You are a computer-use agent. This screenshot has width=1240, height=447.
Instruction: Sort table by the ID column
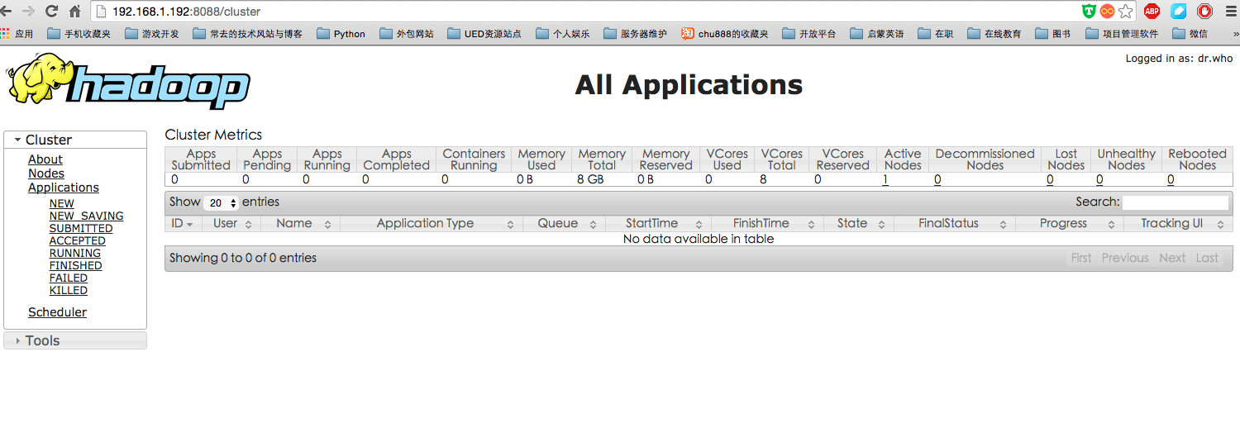click(x=182, y=224)
